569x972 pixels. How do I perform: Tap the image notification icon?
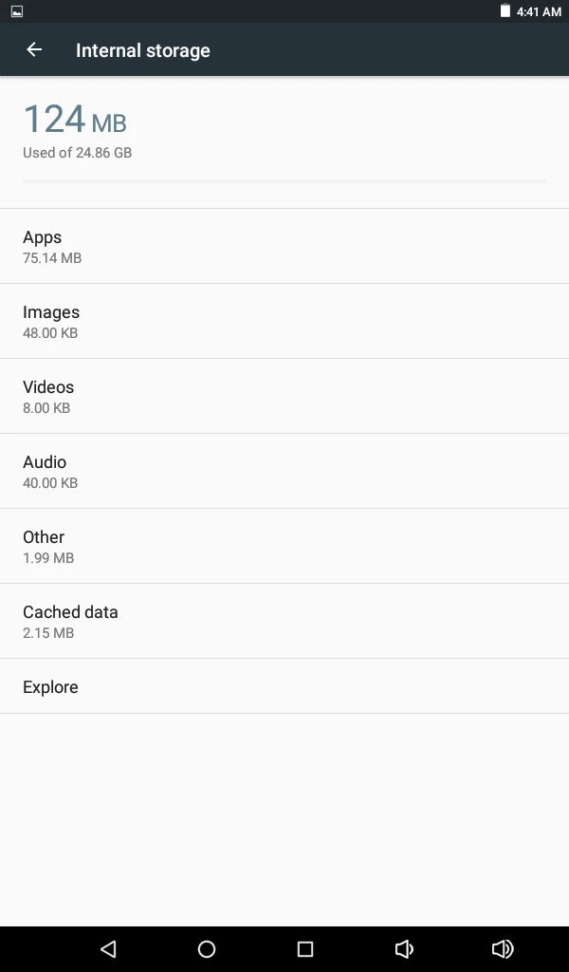17,11
